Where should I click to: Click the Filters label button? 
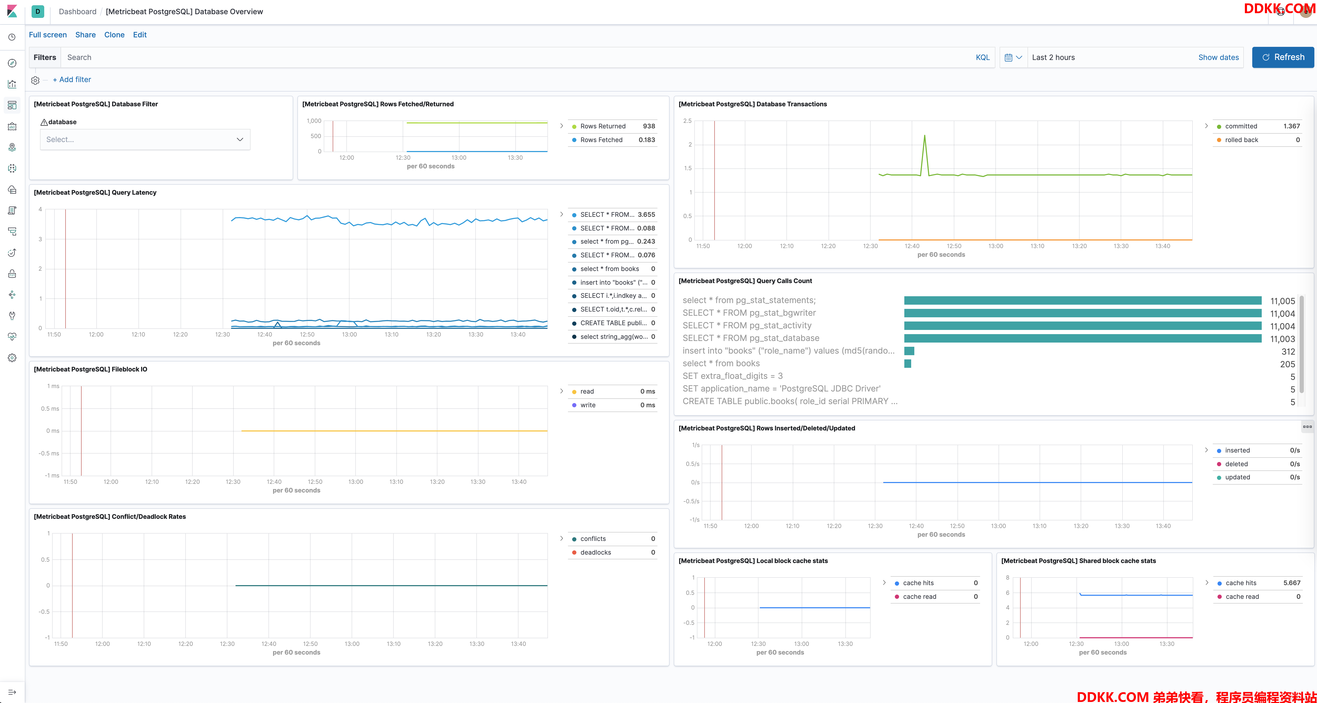click(x=45, y=58)
